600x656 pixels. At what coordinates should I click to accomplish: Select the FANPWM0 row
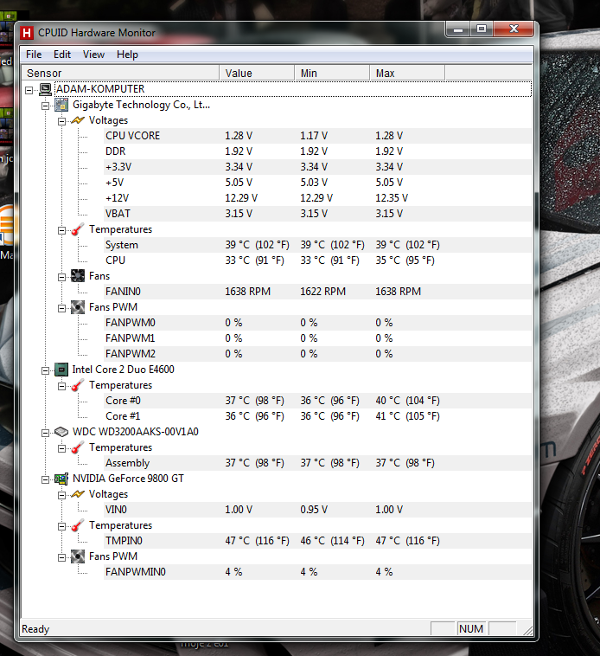pyautogui.click(x=317, y=323)
